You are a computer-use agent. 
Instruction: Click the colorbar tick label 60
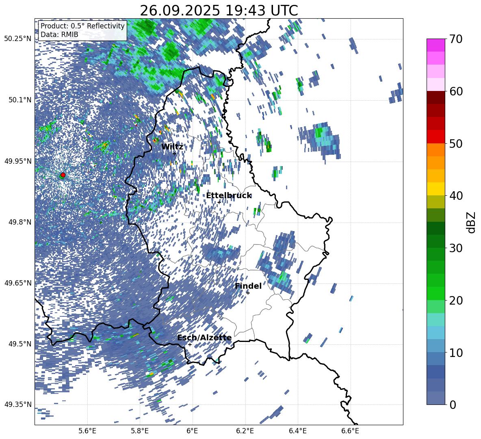456,91
